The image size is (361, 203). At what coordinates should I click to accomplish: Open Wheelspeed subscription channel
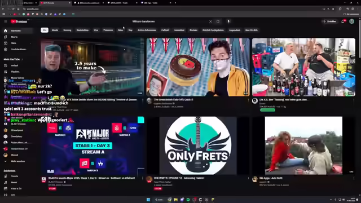17,130
